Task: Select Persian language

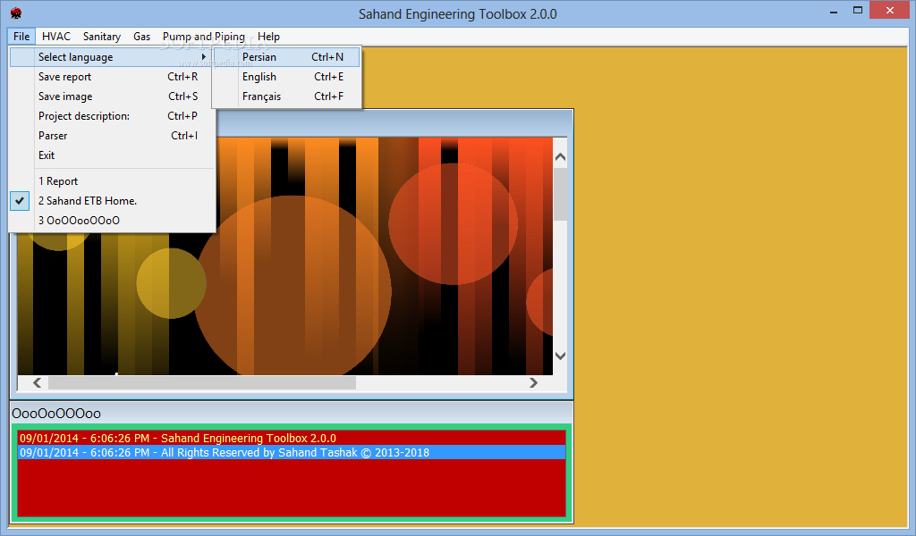Action: point(287,57)
